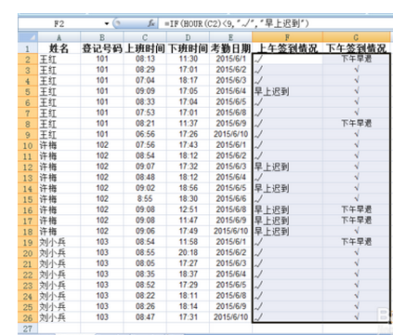Click the select-all corner of the sheet
The height and width of the screenshot is (335, 393).
28,37
